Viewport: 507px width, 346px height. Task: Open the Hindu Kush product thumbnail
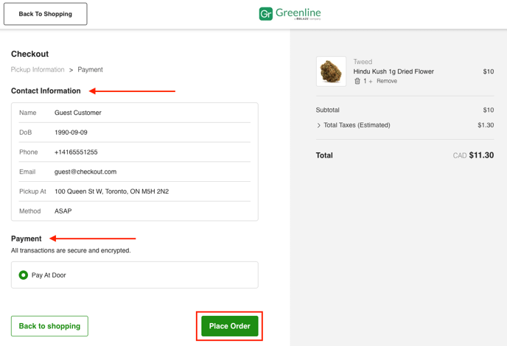click(331, 71)
